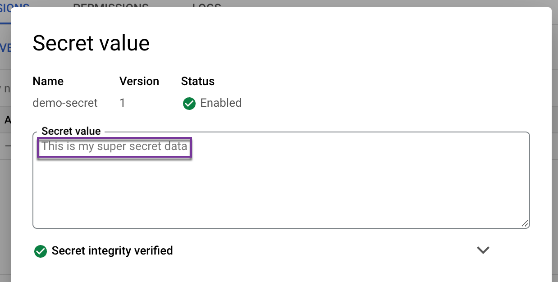Click the "Name" column label

click(x=48, y=81)
